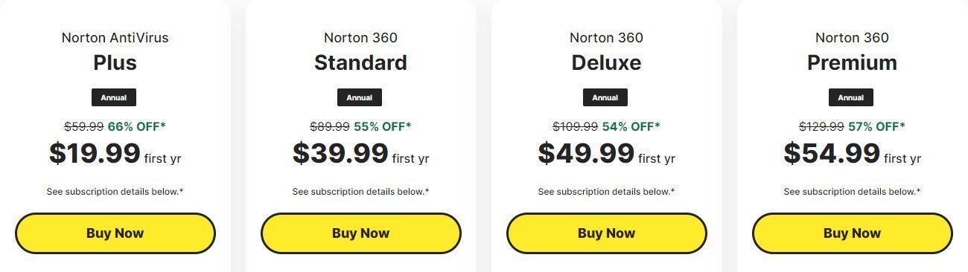Buy Norton 360 Standard now
968x272 pixels.
point(360,233)
